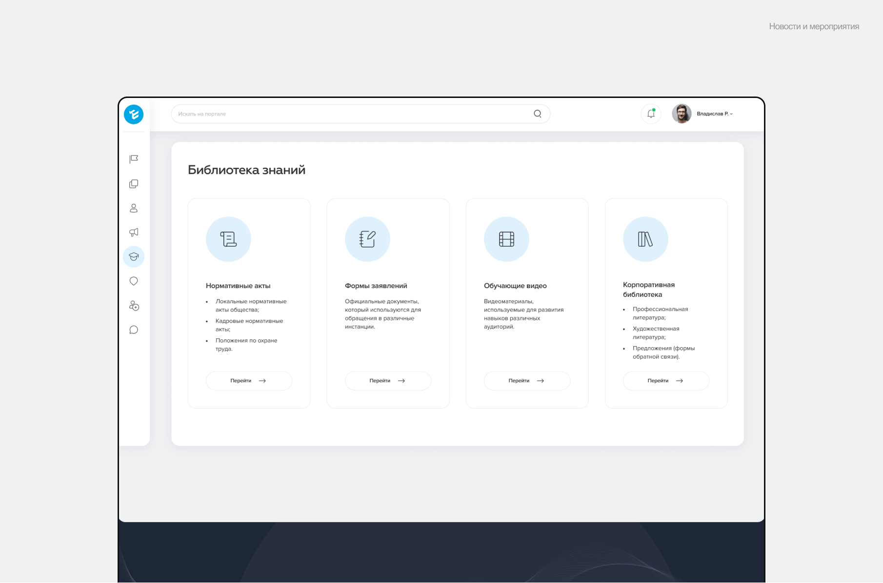Click the add user icon in sidebar
The width and height of the screenshot is (883, 583).
[134, 306]
